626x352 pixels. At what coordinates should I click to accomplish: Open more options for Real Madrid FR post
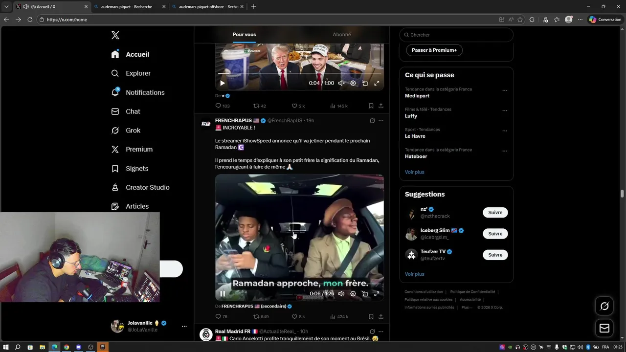(381, 331)
